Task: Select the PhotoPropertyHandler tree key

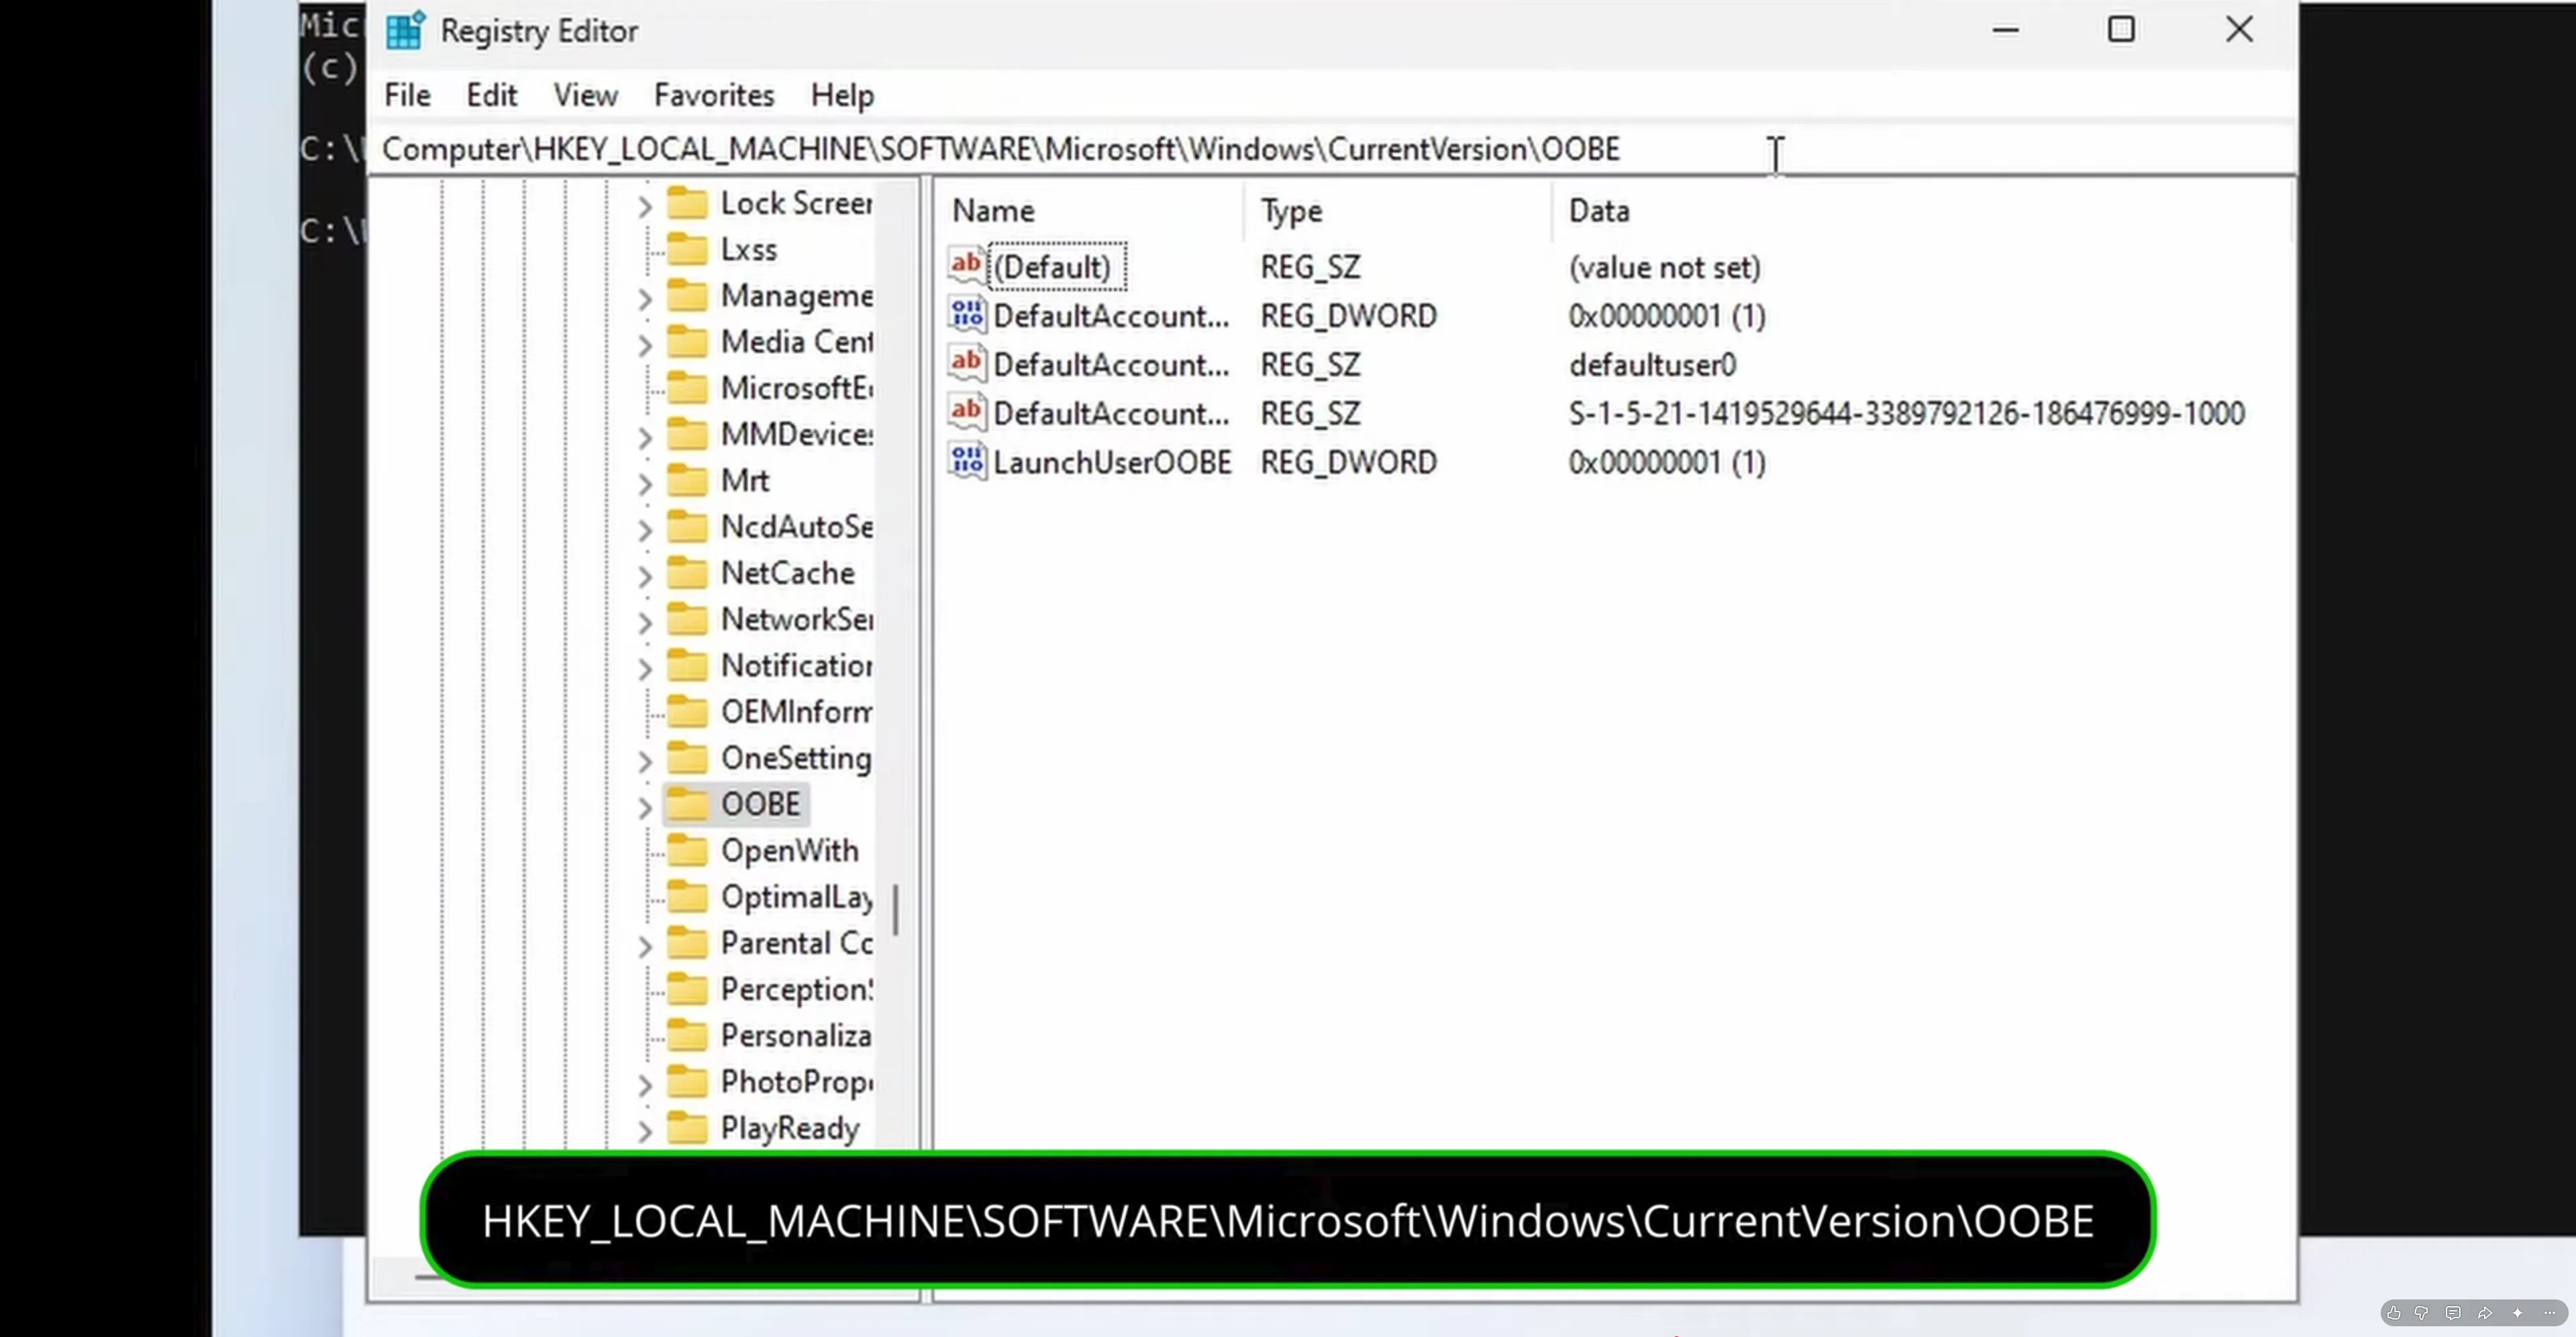Action: coord(797,1082)
